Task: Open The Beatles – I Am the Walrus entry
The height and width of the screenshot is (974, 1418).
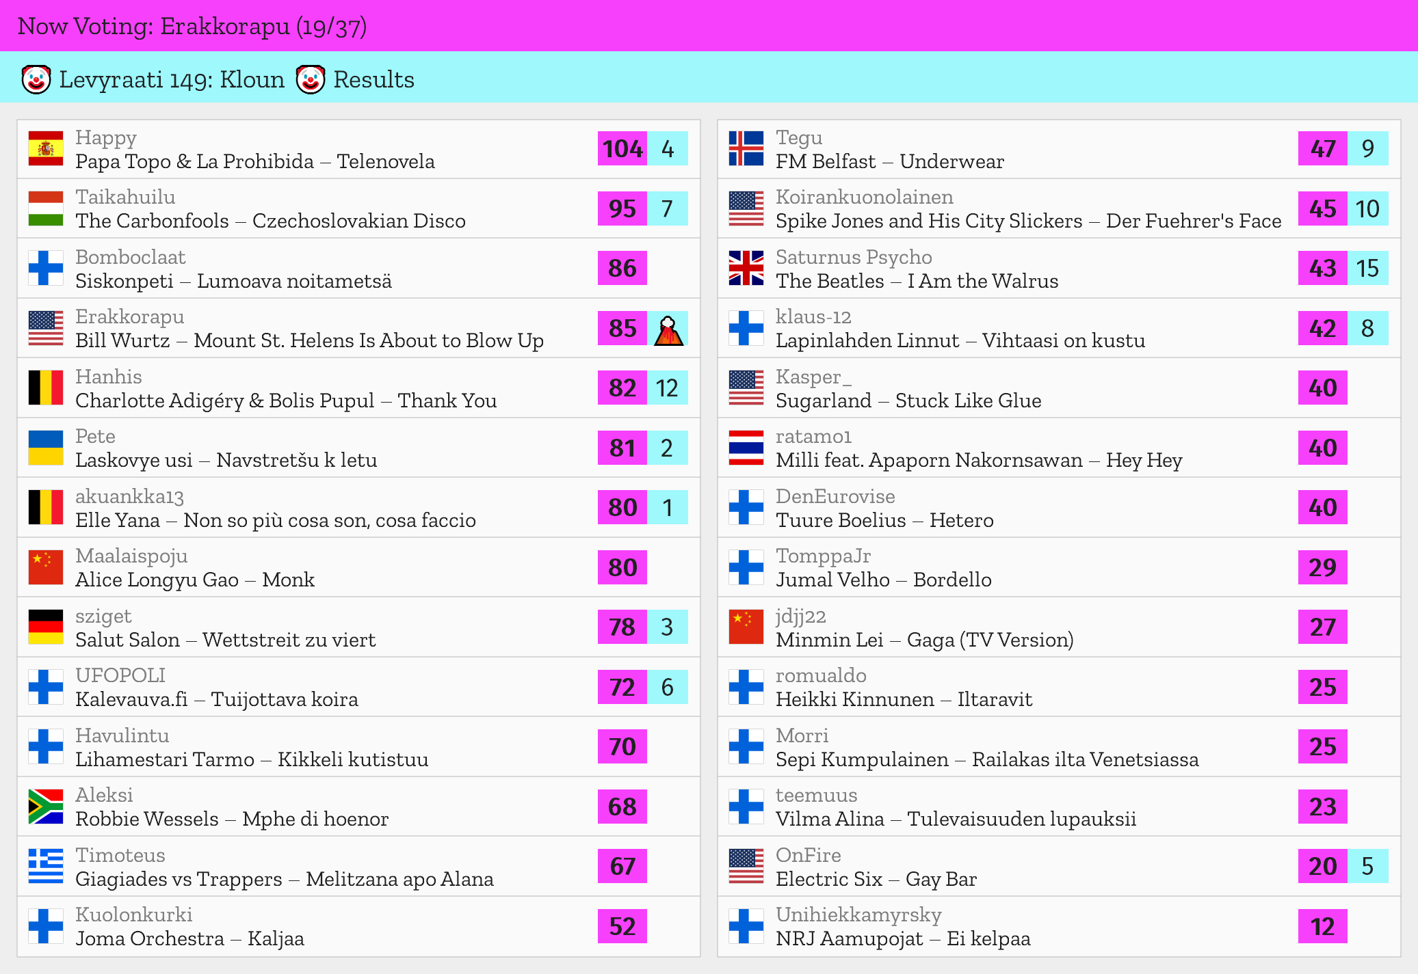Action: [916, 281]
